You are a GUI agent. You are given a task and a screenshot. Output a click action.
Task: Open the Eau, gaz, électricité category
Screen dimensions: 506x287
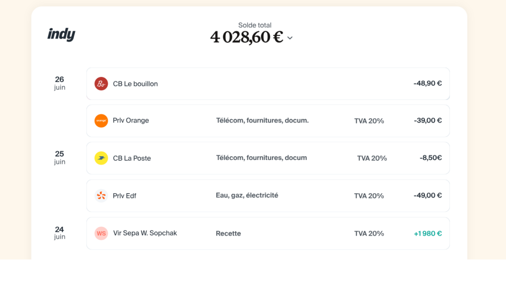pos(247,196)
